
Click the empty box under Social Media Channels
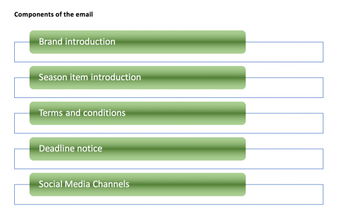[x=169, y=200]
